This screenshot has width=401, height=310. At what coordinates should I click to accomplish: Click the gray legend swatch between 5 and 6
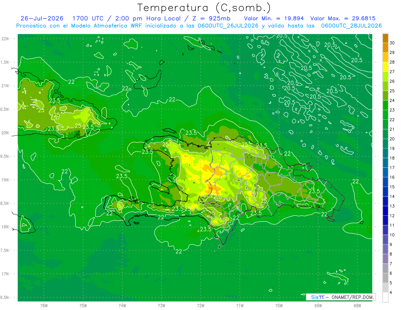click(x=385, y=278)
